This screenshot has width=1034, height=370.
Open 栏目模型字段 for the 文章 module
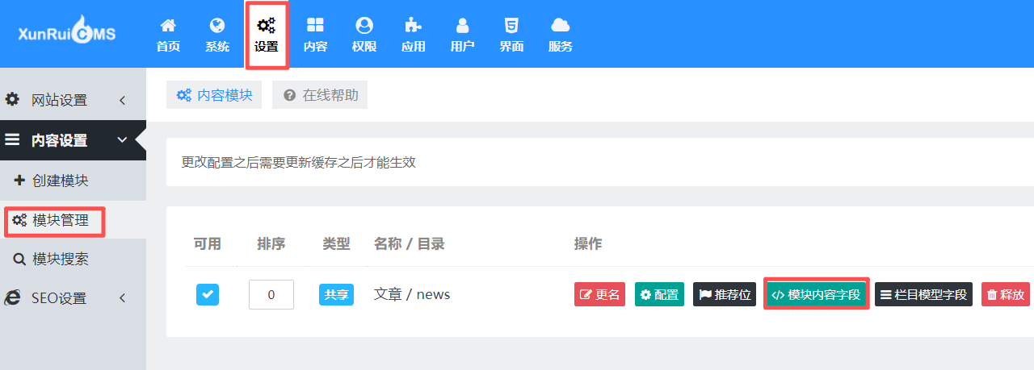point(923,294)
